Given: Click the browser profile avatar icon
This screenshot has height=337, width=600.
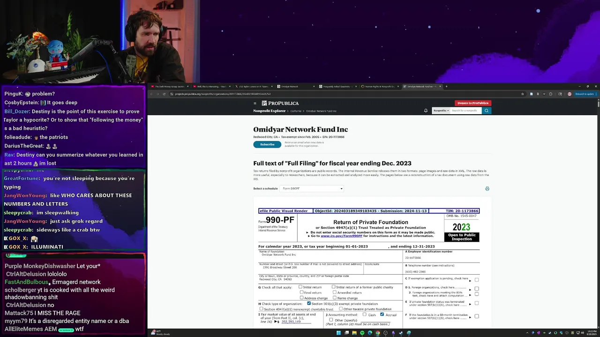Looking at the screenshot, I should pyautogui.click(x=570, y=94).
